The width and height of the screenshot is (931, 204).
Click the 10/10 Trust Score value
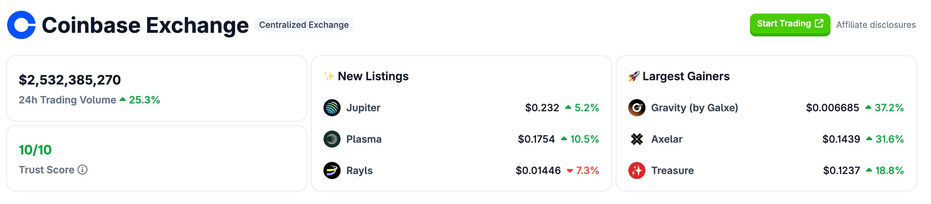pyautogui.click(x=35, y=150)
